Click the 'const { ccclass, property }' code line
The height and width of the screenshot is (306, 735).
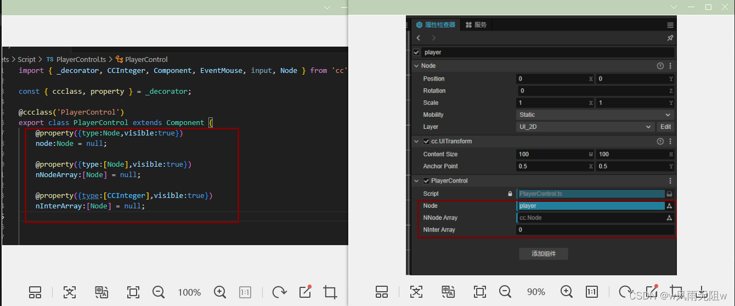tap(105, 92)
